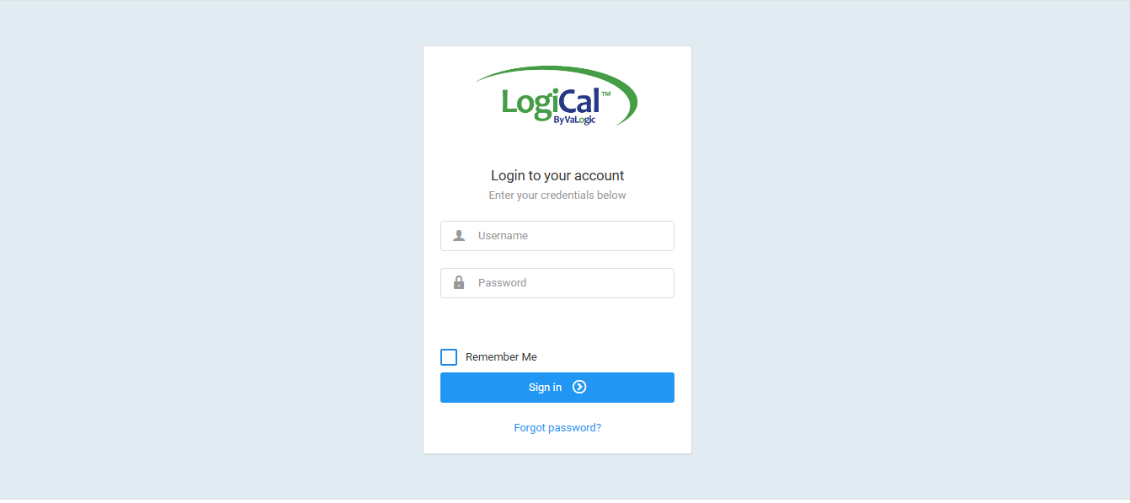Click the padlock icon in Password field
The image size is (1130, 503).
click(x=459, y=283)
